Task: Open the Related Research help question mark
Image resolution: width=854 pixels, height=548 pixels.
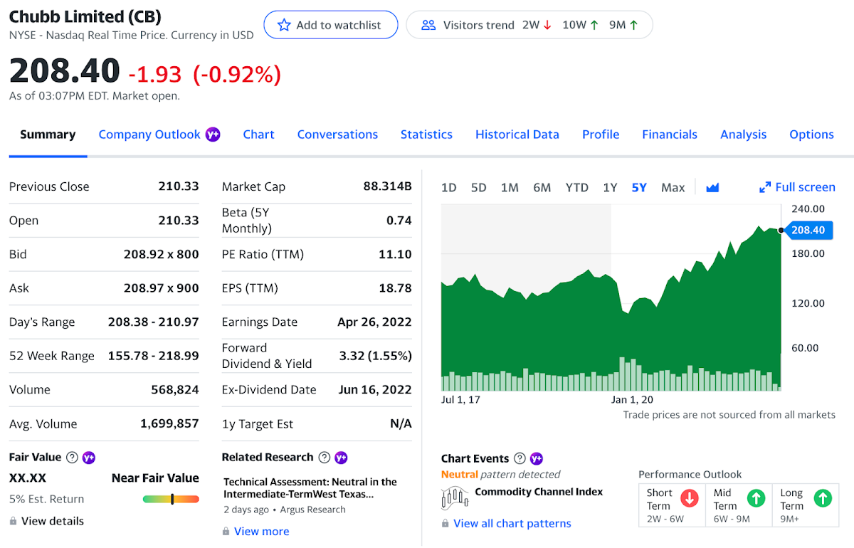Action: tap(325, 458)
